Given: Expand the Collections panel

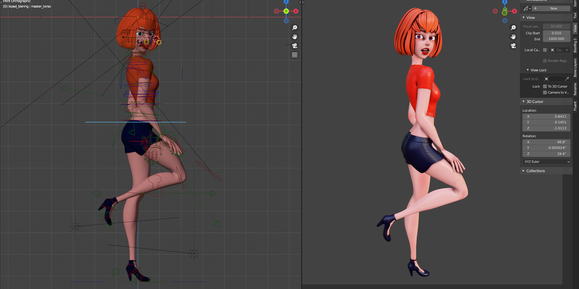Looking at the screenshot, I should coord(523,171).
